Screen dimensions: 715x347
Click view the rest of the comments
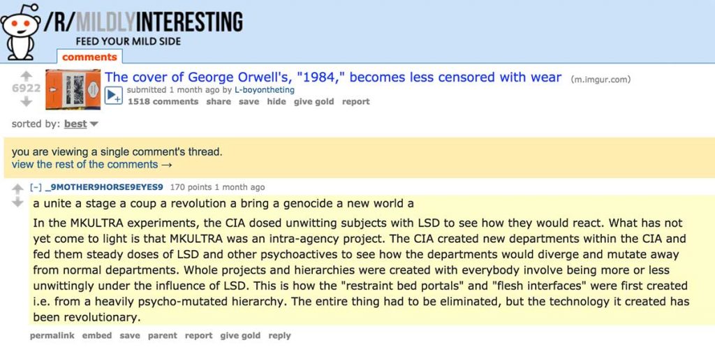91,165
